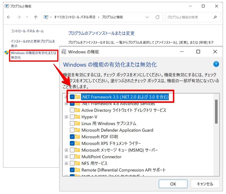226x194 pixels.
Task: Expand the MultiPoint Connector node
Action: click(66, 157)
